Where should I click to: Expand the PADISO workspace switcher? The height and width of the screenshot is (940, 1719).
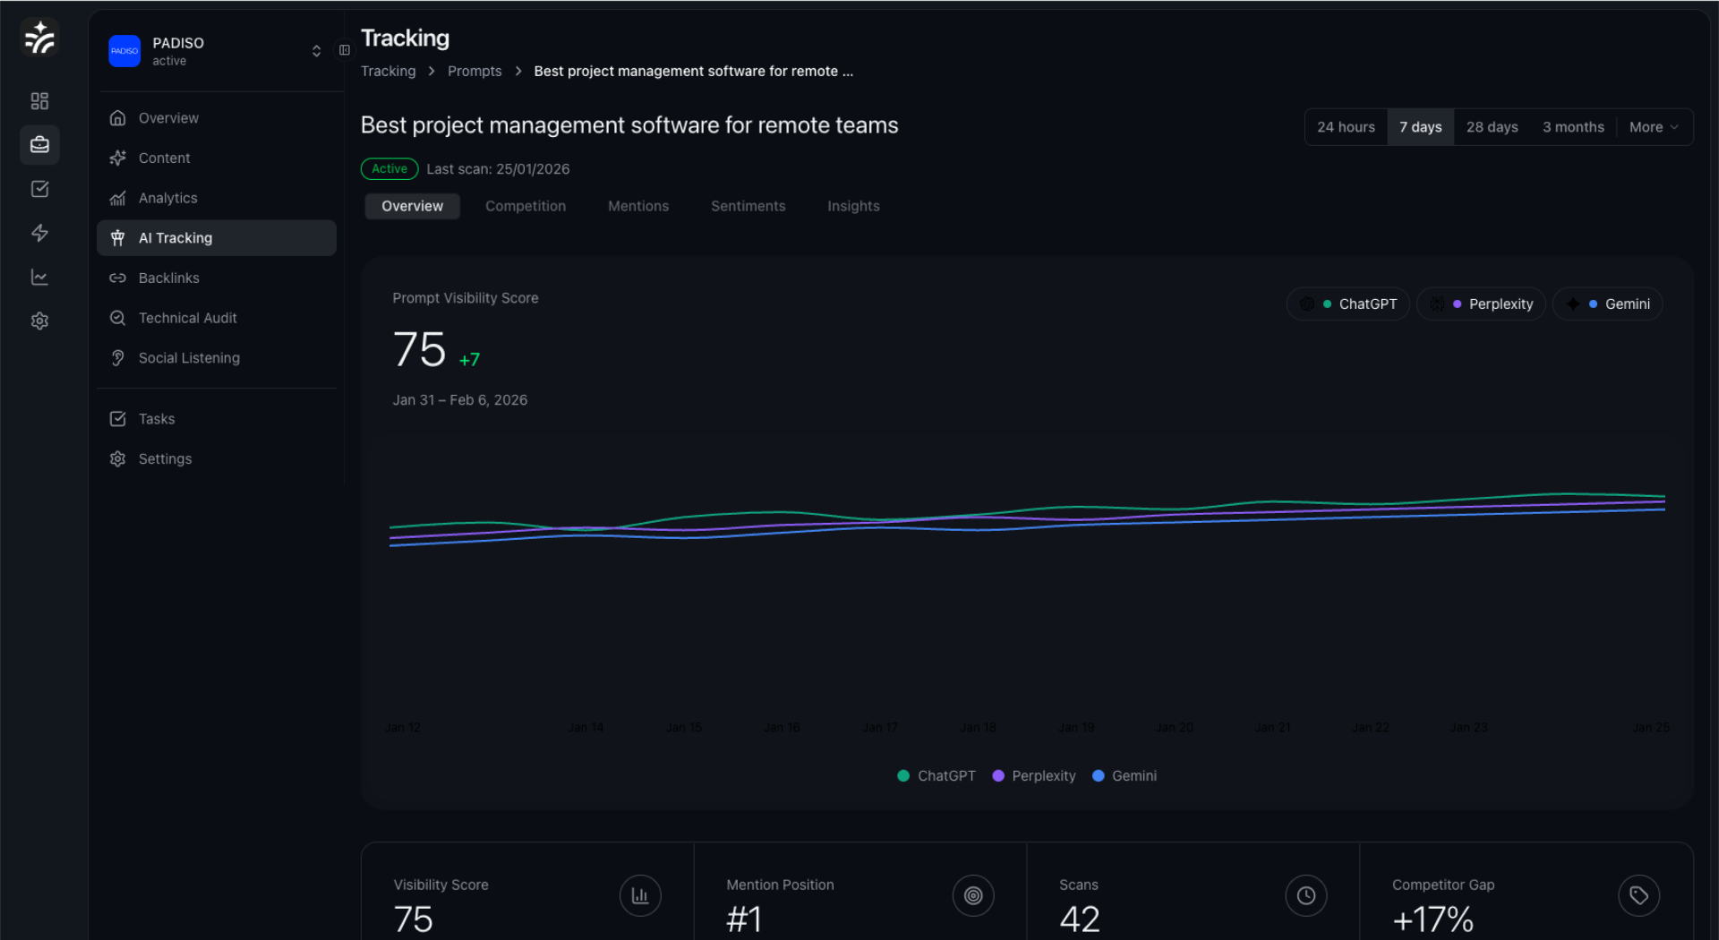pyautogui.click(x=316, y=51)
